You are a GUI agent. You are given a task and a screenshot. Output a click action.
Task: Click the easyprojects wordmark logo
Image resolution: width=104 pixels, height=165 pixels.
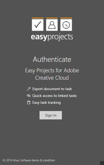(x=52, y=37)
